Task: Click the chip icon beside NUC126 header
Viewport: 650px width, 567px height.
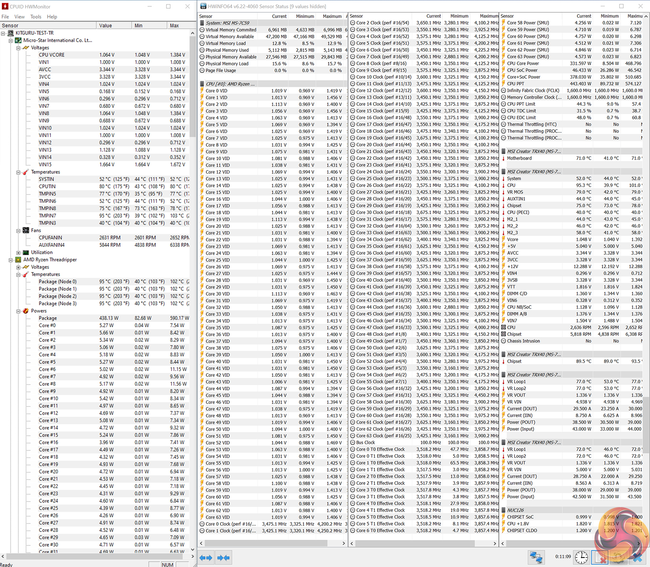Action: pos(504,510)
